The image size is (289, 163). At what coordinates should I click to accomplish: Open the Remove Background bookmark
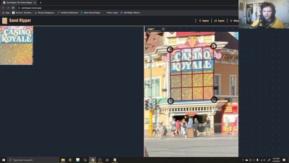(45, 13)
